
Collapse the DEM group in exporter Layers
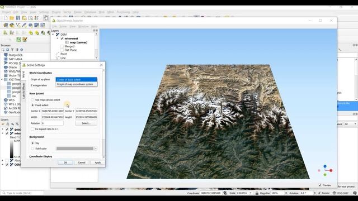pos(53,35)
